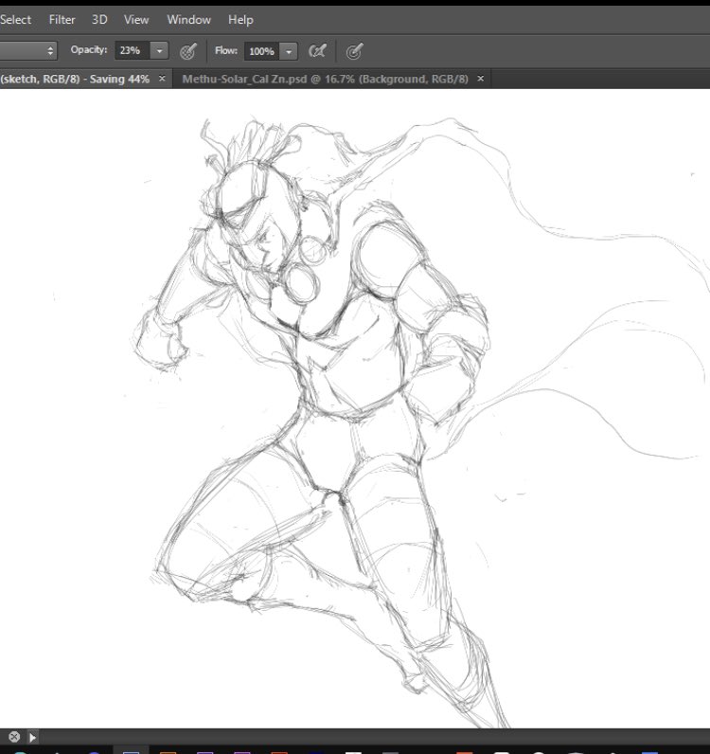
Task: Open the Help menu
Action: (x=240, y=20)
